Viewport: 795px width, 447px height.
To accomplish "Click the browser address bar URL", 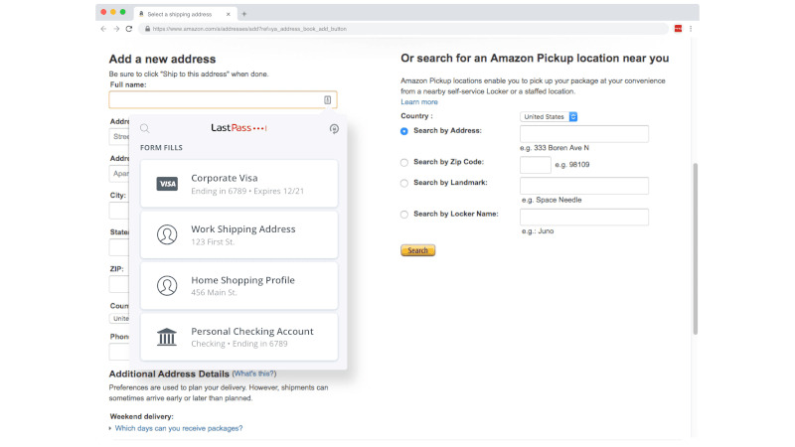I will tap(298, 29).
